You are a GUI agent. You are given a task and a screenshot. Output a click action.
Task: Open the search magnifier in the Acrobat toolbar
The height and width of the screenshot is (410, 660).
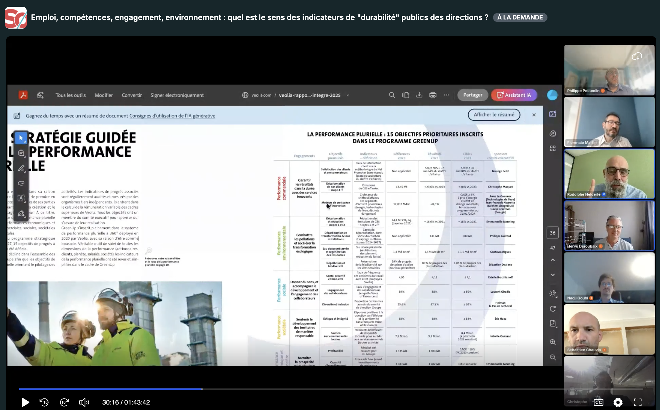click(392, 95)
